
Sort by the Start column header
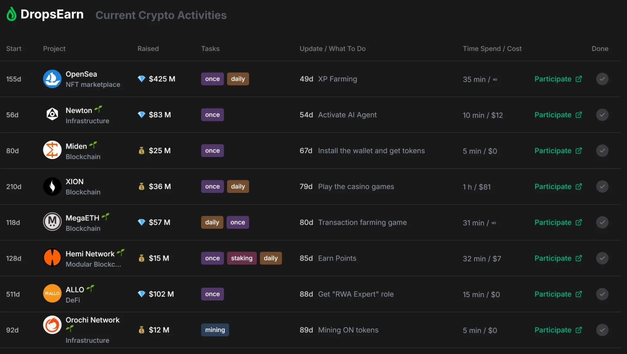[x=14, y=49]
